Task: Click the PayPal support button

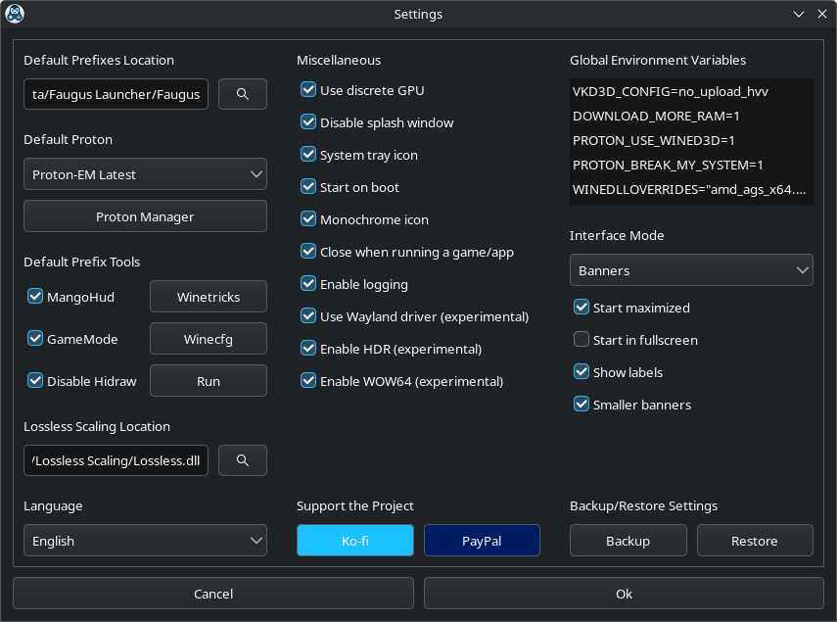Action: coord(482,541)
